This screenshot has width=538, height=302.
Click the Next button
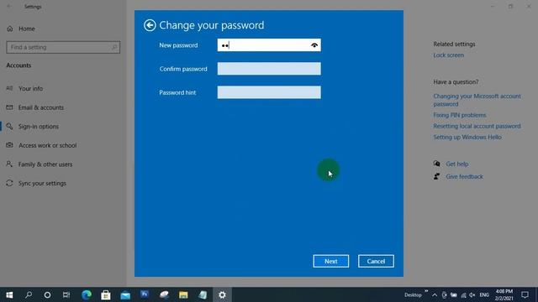(x=330, y=261)
